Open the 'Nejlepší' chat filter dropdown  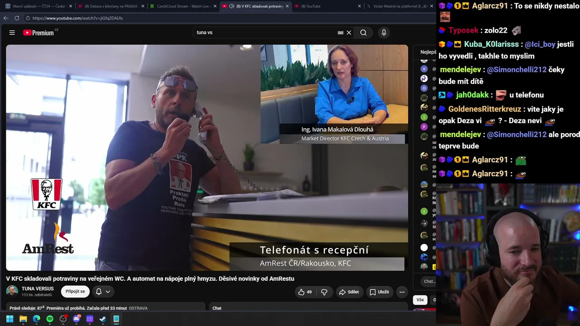click(428, 52)
